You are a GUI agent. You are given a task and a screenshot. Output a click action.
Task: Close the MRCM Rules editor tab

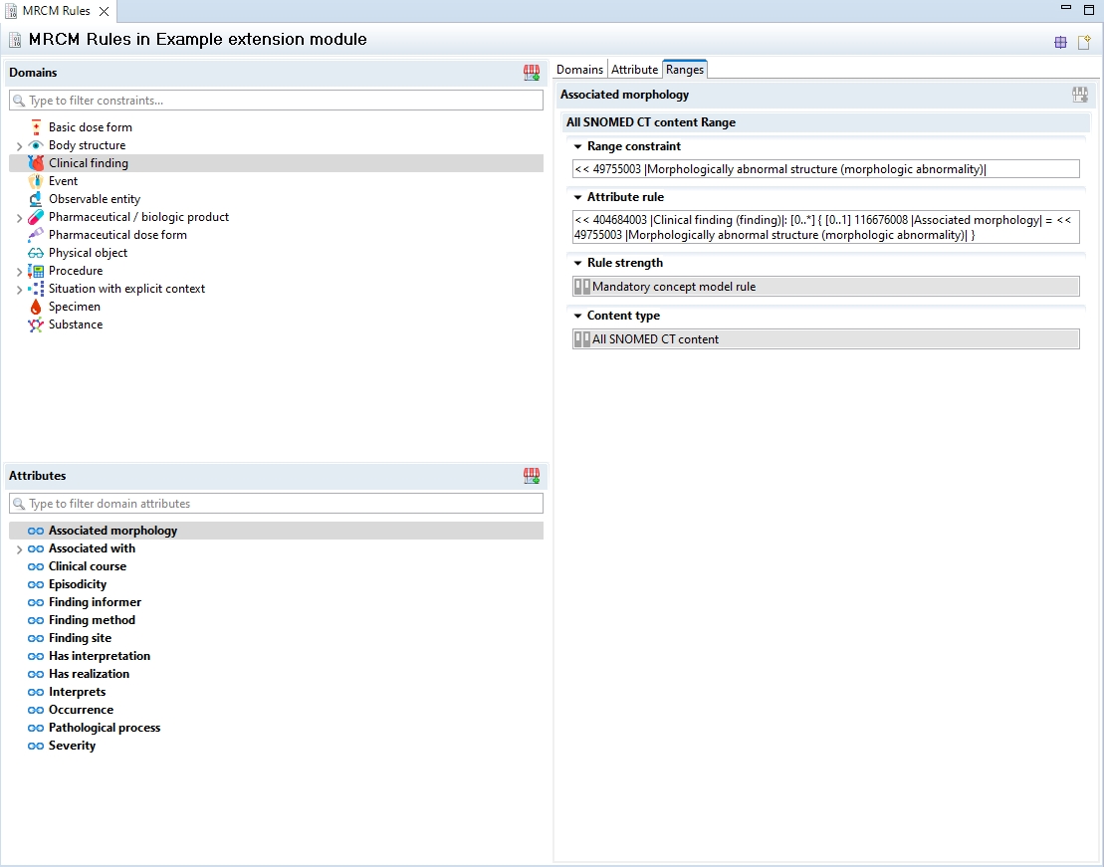tap(104, 11)
